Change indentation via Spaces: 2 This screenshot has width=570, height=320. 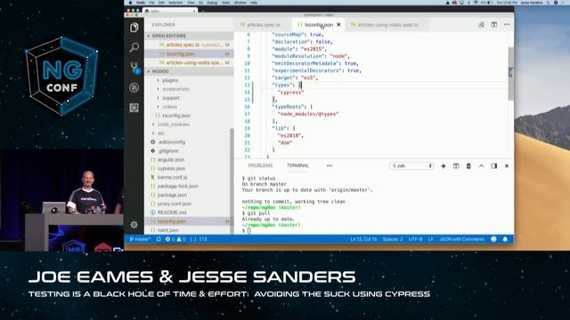(x=392, y=239)
